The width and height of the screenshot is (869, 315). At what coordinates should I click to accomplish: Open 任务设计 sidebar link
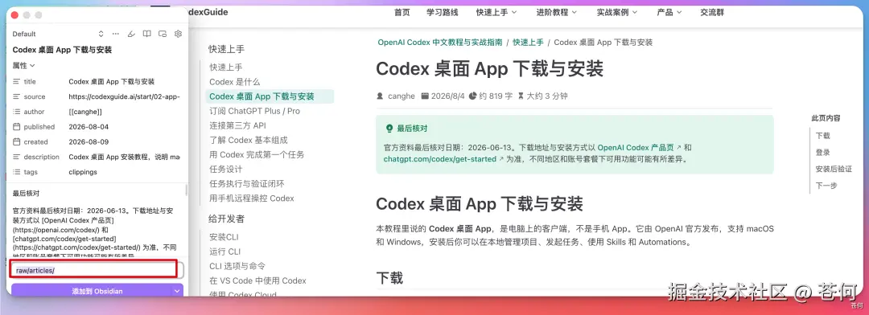click(x=225, y=169)
